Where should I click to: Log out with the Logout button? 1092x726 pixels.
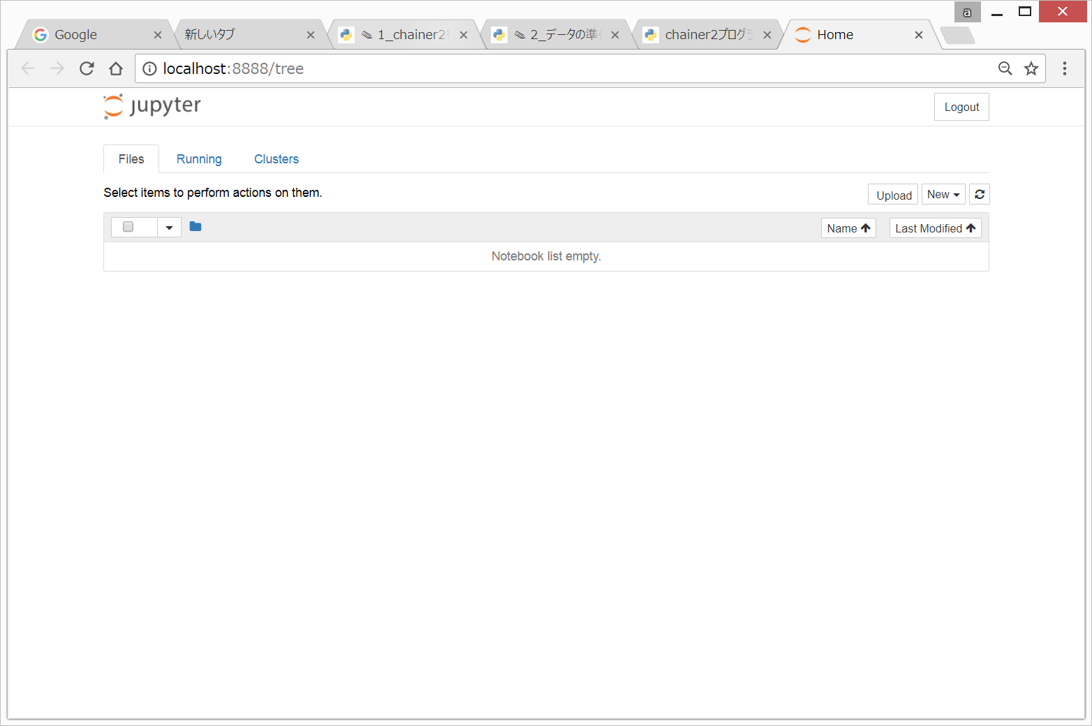(x=961, y=107)
